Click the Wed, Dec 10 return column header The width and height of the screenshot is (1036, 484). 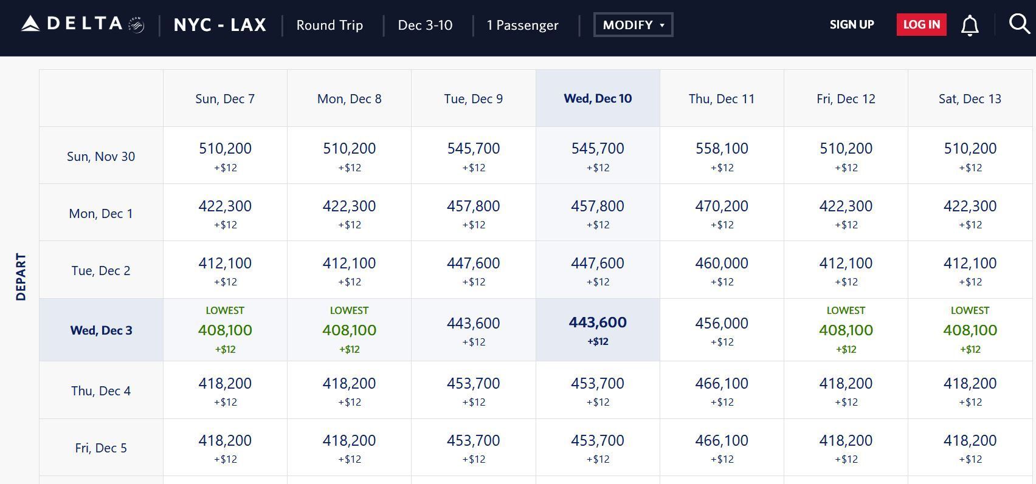coord(598,99)
